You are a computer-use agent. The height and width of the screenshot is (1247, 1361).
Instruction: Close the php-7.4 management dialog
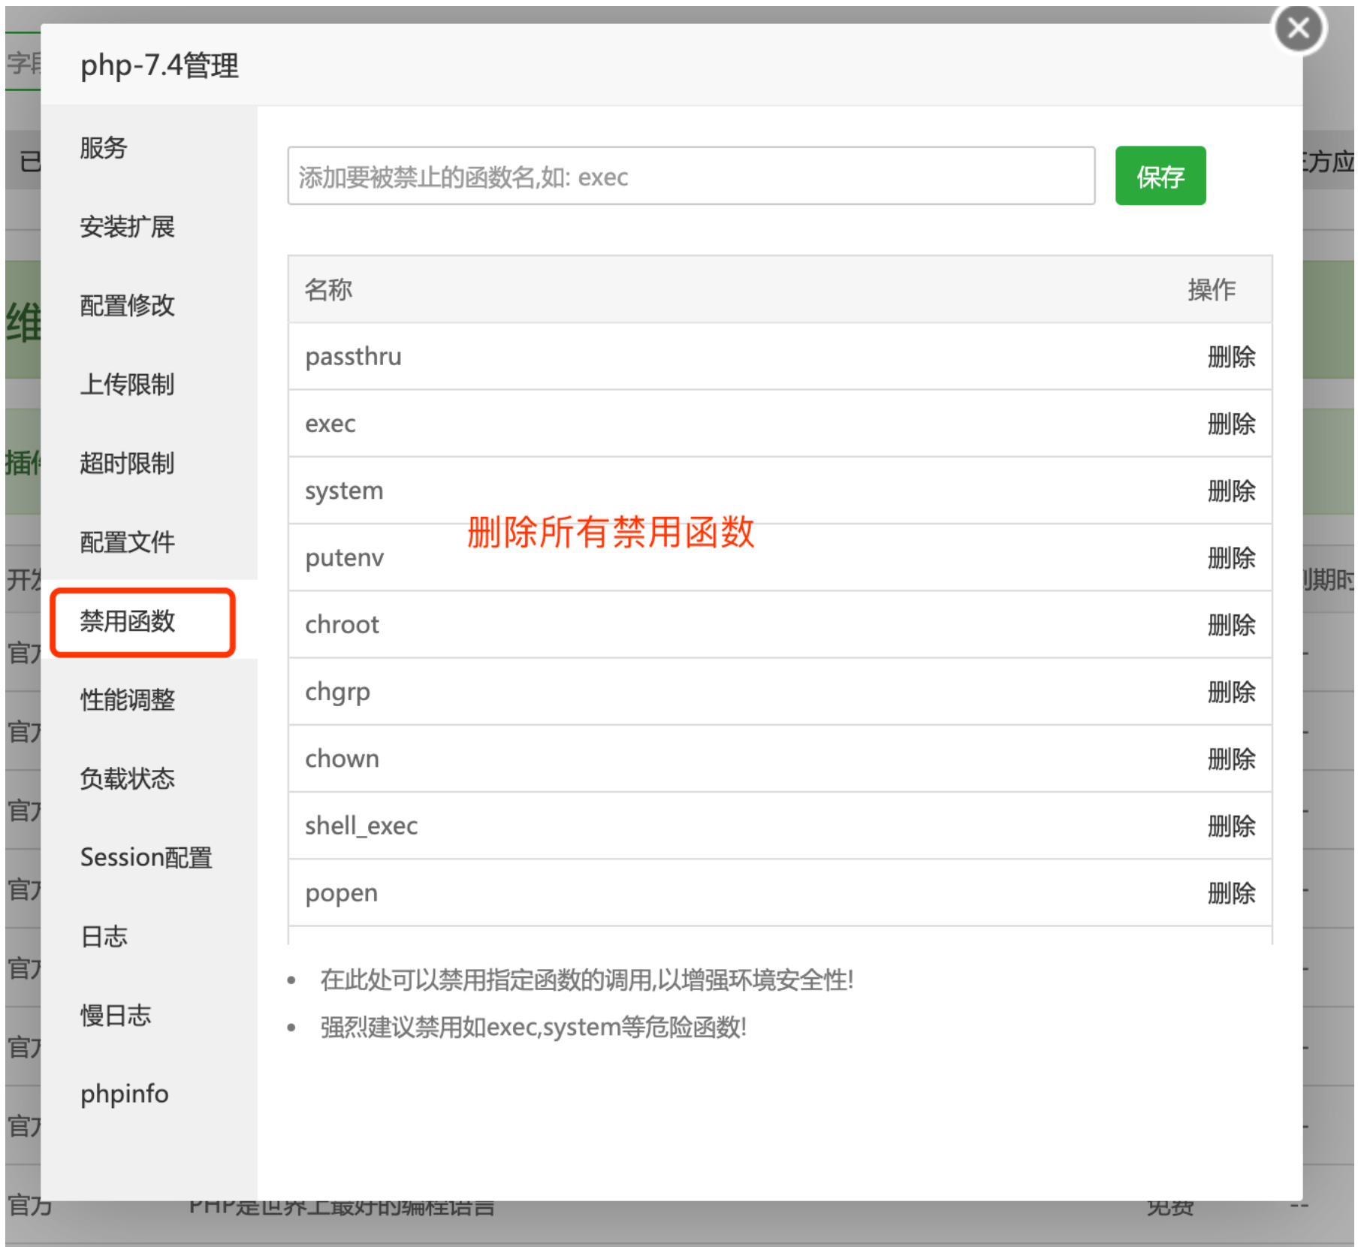[x=1297, y=29]
